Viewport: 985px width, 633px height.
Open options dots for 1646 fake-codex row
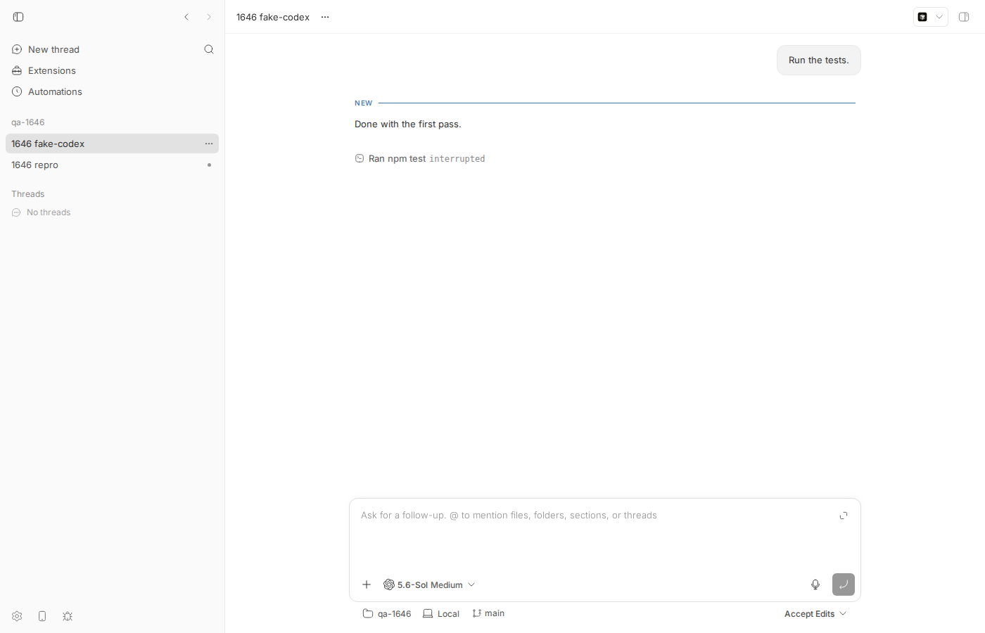pos(209,143)
